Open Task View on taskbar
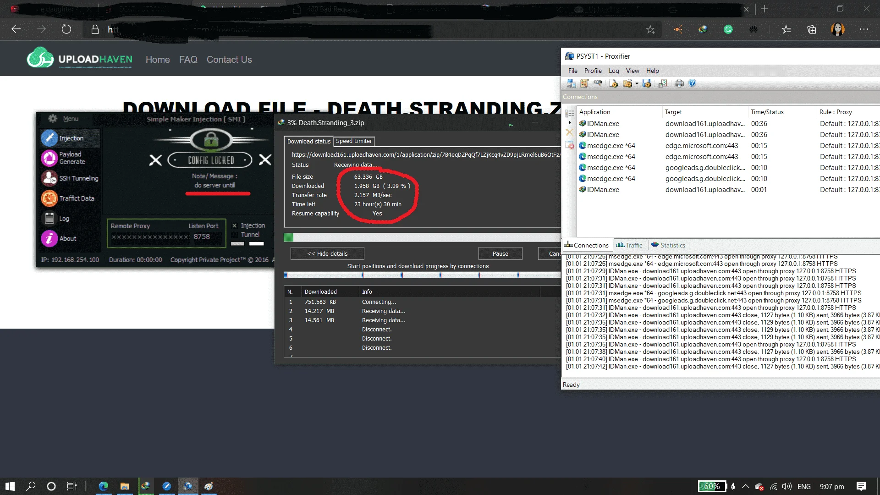This screenshot has height=495, width=880. coord(72,486)
